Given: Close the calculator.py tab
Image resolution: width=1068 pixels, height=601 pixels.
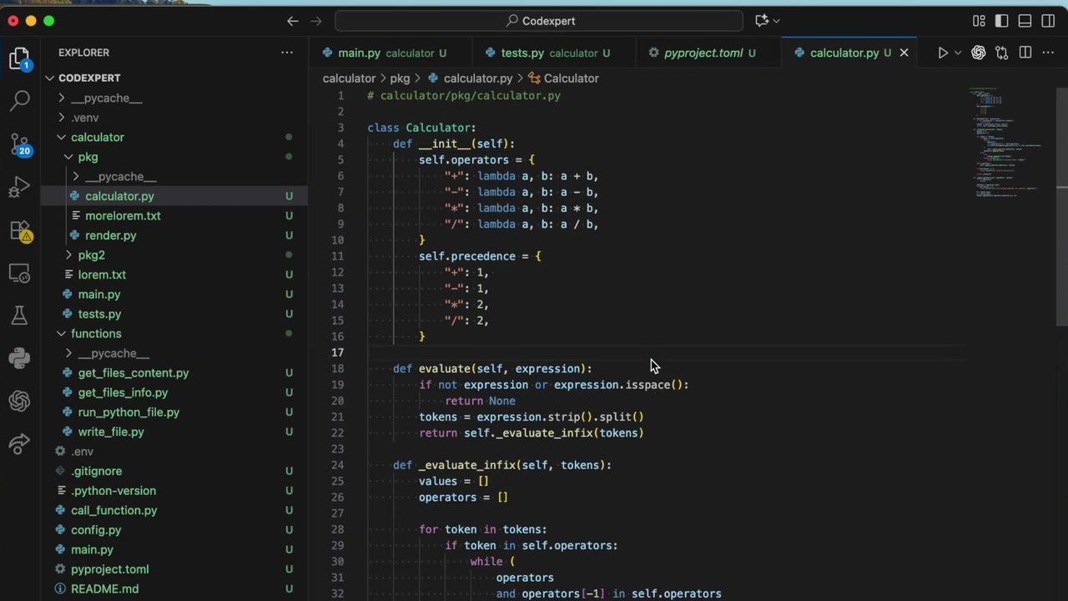Looking at the screenshot, I should coord(904,53).
